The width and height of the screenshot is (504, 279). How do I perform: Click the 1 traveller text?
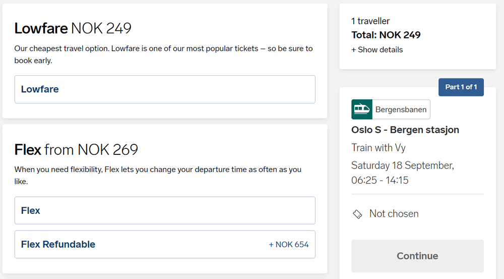pos(370,21)
